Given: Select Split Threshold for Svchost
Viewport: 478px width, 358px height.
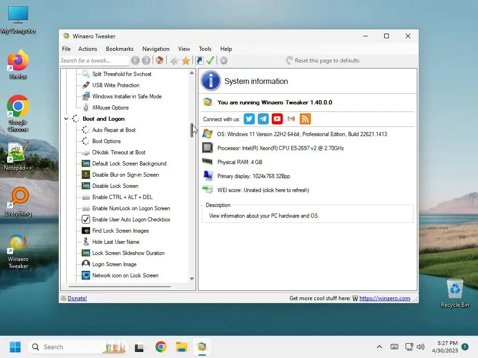Looking at the screenshot, I should [x=122, y=74].
